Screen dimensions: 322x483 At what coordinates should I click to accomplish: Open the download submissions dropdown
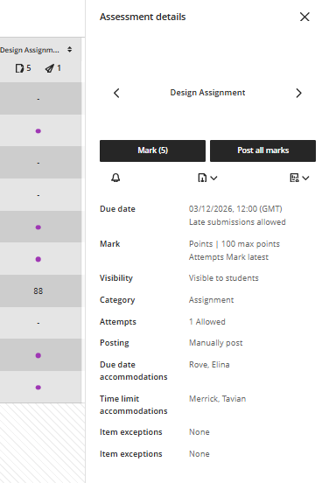pyautogui.click(x=207, y=178)
